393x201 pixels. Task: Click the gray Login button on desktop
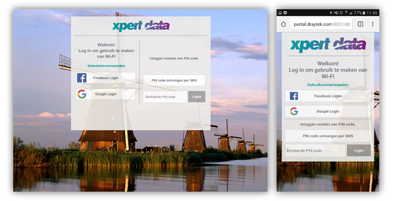tap(196, 97)
